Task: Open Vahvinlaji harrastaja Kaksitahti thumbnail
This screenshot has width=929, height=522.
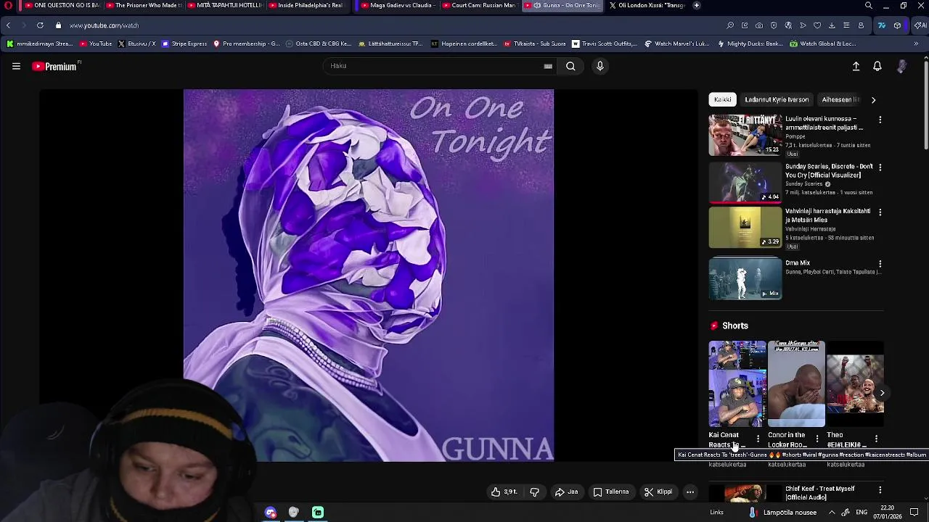Action: (x=745, y=227)
